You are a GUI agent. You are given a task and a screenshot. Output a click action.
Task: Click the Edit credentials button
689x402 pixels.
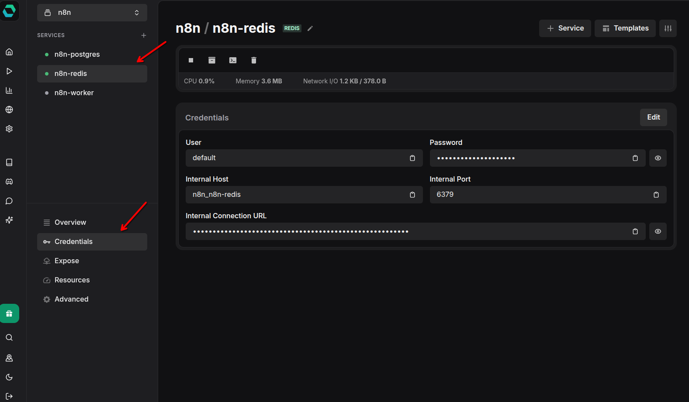654,117
